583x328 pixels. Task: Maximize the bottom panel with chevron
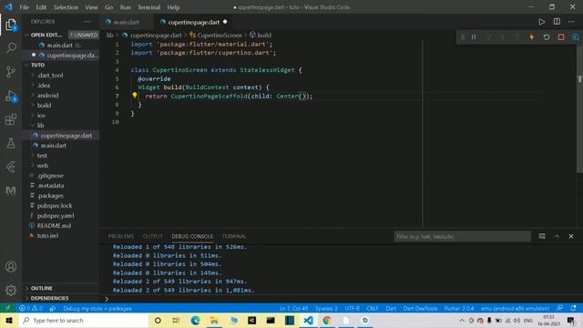(x=557, y=236)
